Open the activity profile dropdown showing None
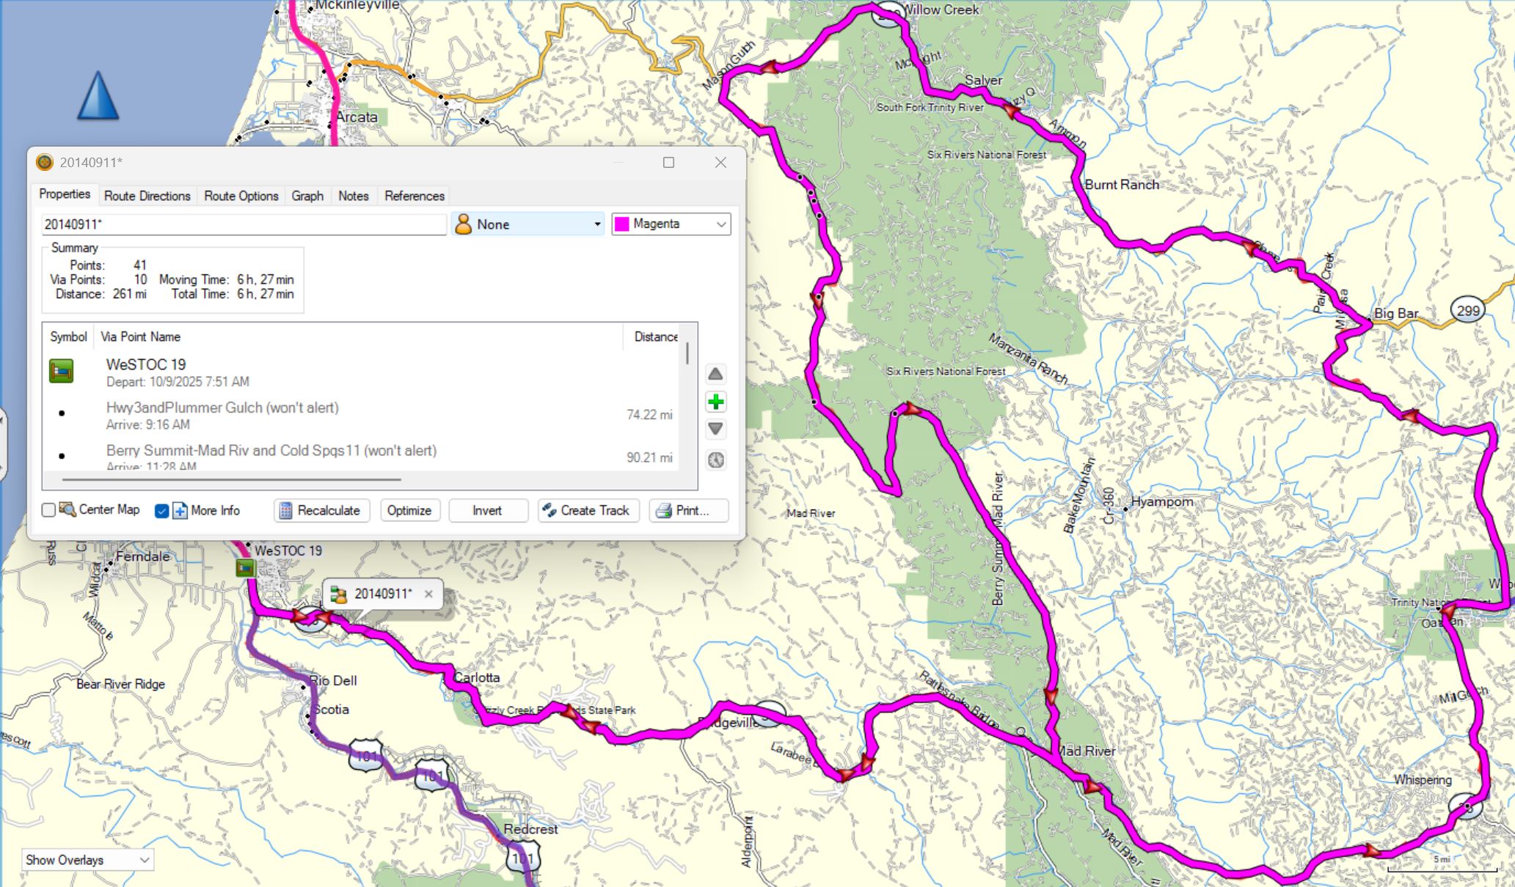 point(530,224)
